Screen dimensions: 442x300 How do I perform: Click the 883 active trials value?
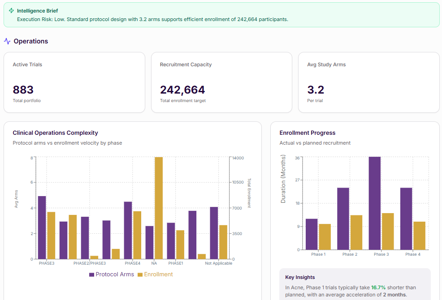pyautogui.click(x=23, y=90)
